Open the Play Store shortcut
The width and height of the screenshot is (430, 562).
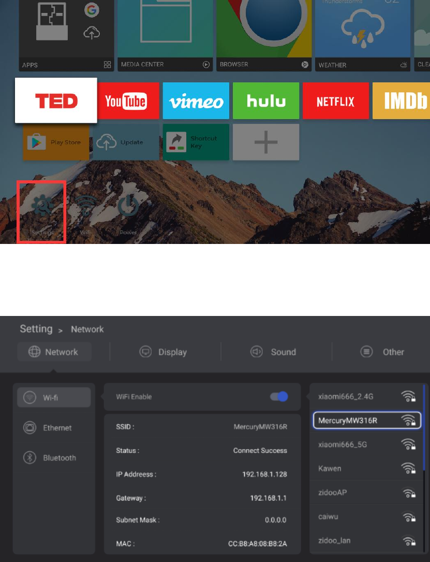[56, 142]
